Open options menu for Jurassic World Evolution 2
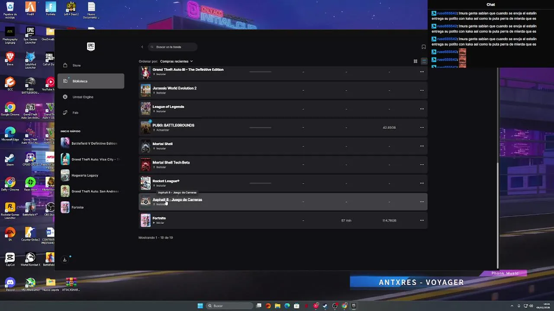The height and width of the screenshot is (311, 554). 422,90
